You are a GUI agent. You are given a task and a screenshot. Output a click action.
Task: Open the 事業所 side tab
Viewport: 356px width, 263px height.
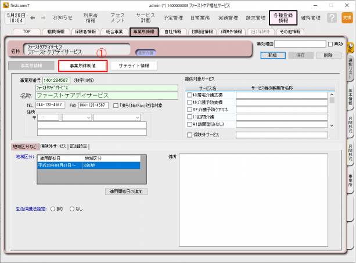(351, 179)
